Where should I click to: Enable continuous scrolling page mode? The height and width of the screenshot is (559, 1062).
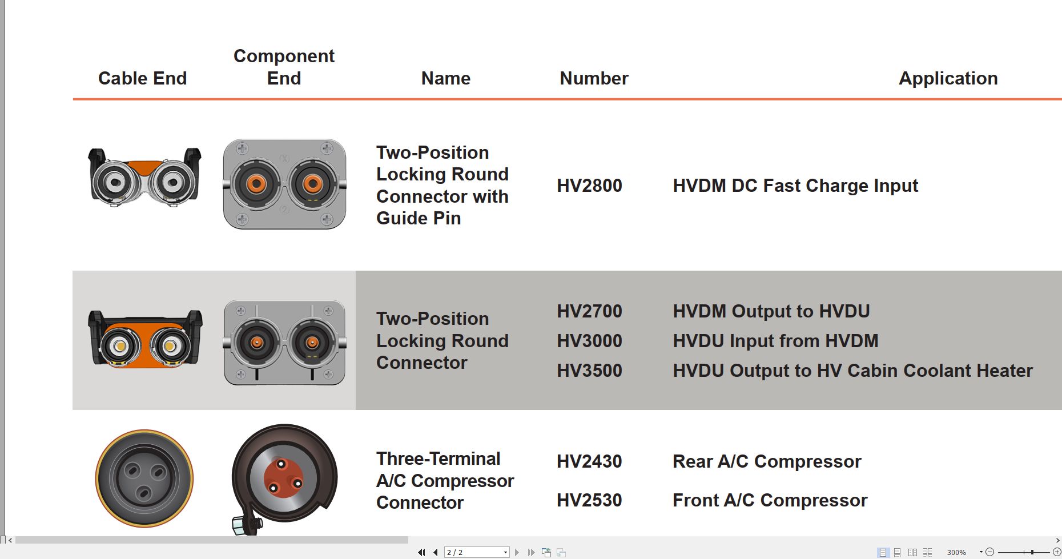point(897,552)
